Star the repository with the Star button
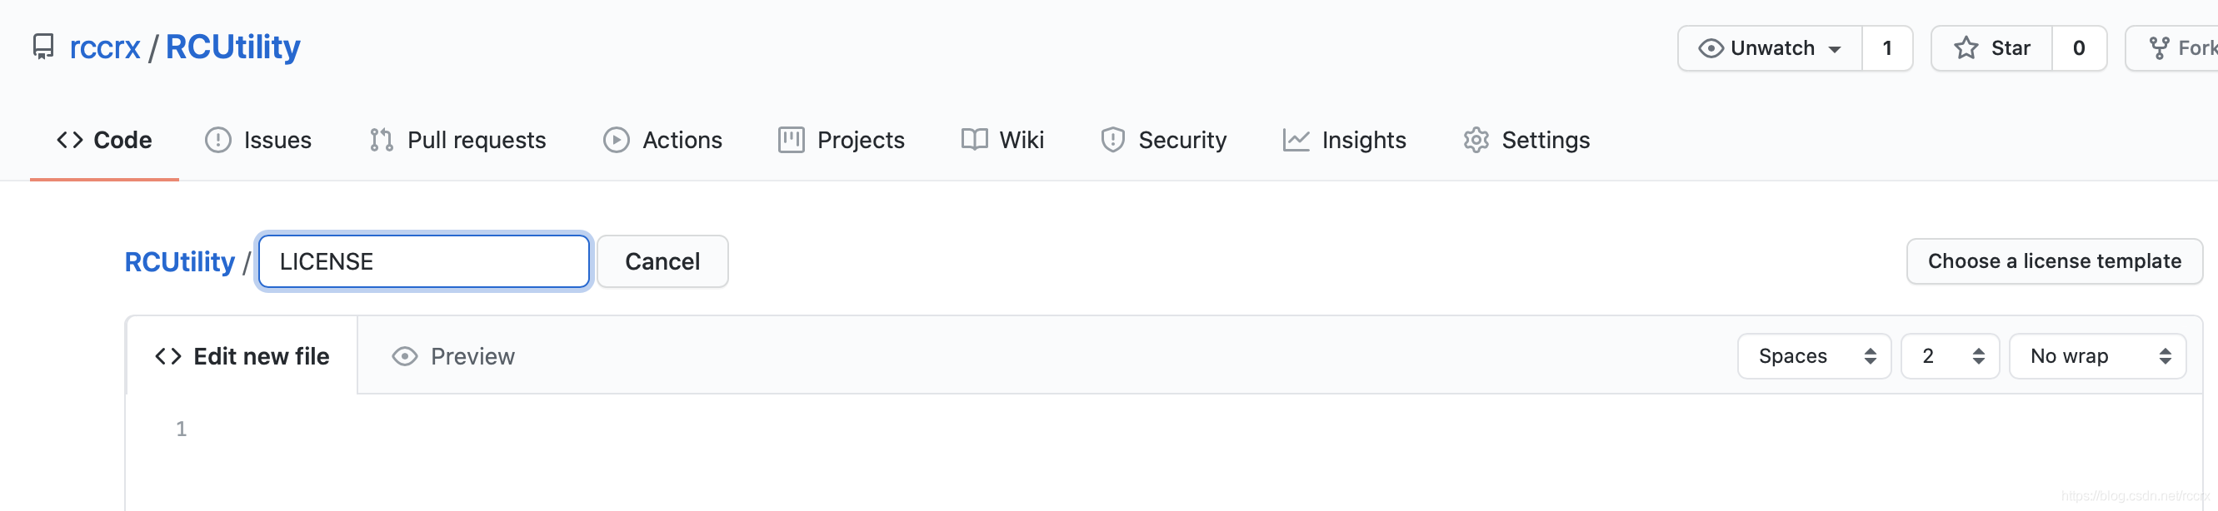2218x511 pixels. point(1991,48)
